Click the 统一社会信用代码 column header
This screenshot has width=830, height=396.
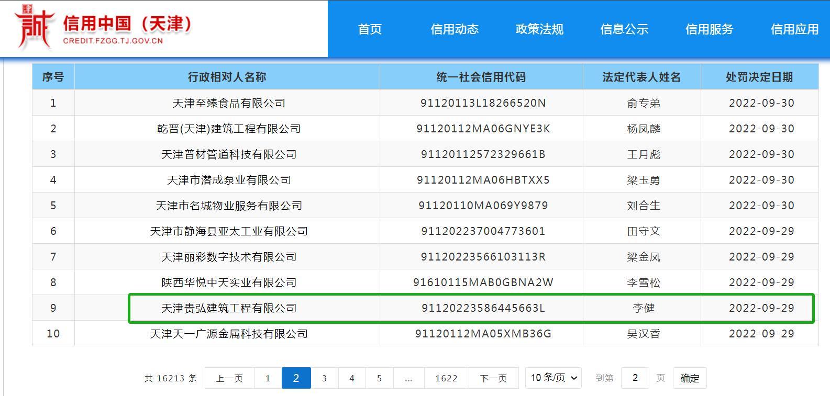[x=481, y=77]
